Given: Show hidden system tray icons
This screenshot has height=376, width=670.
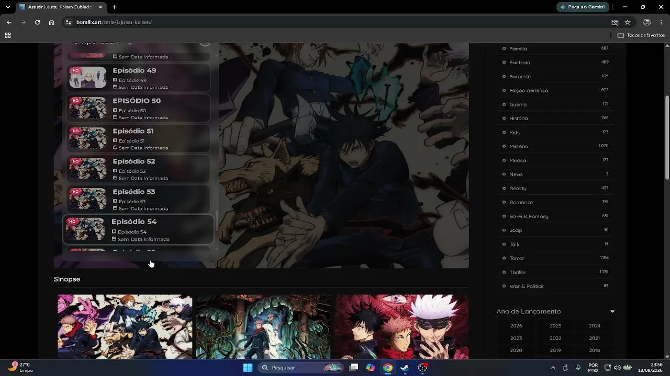Looking at the screenshot, I should pos(553,368).
